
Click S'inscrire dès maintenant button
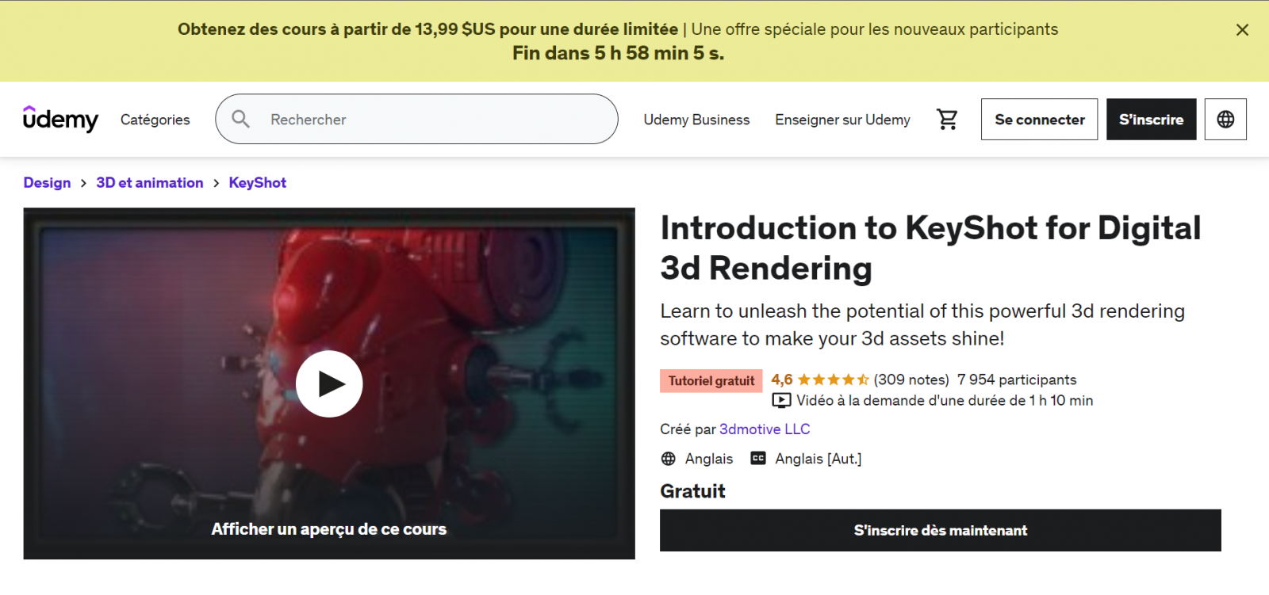click(x=940, y=530)
